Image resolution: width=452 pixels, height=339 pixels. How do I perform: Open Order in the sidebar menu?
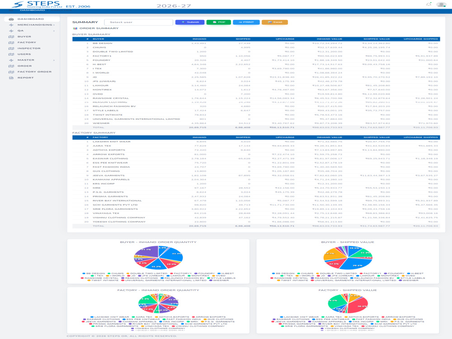[x=32, y=66]
